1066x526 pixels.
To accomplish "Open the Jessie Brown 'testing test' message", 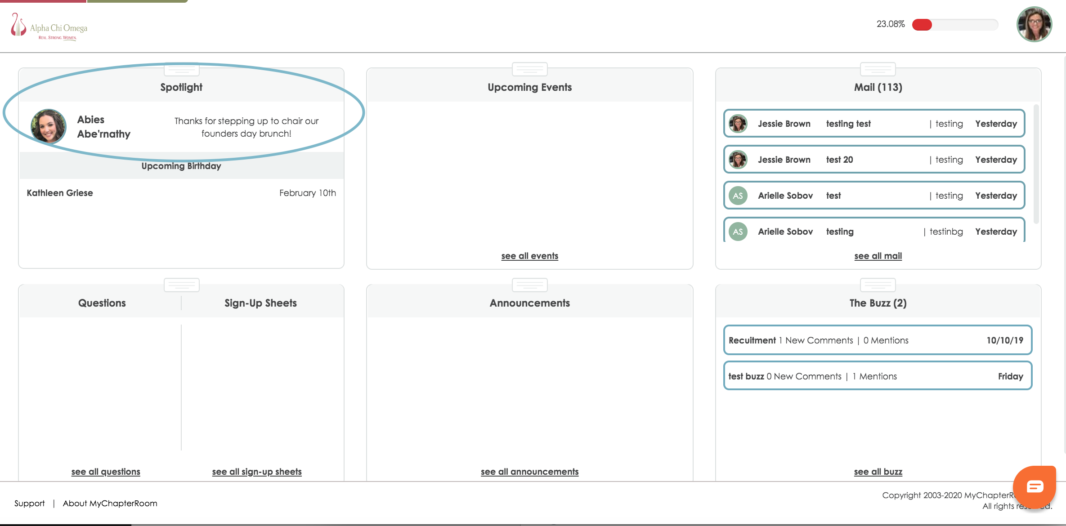I will [873, 124].
